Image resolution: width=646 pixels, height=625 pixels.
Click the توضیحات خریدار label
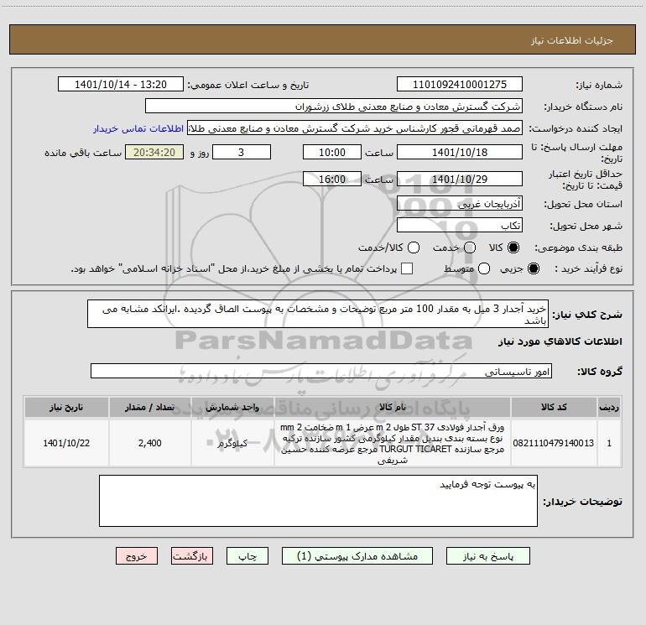point(582,502)
